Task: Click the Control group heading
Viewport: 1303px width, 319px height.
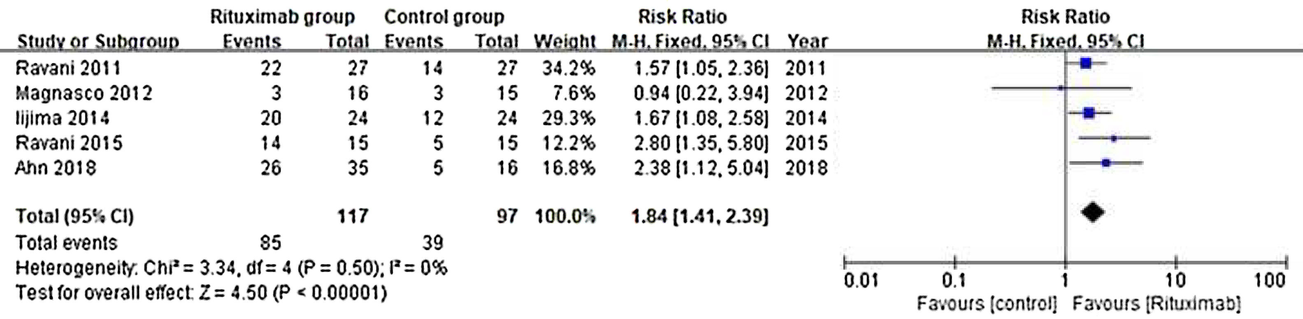Action: click(444, 17)
